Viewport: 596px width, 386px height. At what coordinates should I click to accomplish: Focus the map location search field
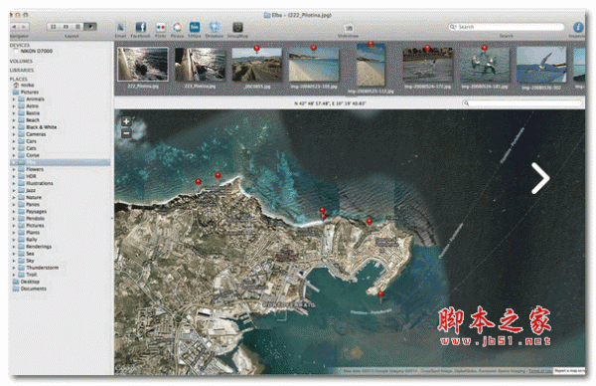[521, 103]
